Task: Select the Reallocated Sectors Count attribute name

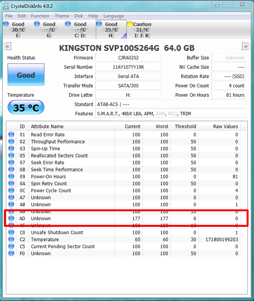Action: coord(59,155)
